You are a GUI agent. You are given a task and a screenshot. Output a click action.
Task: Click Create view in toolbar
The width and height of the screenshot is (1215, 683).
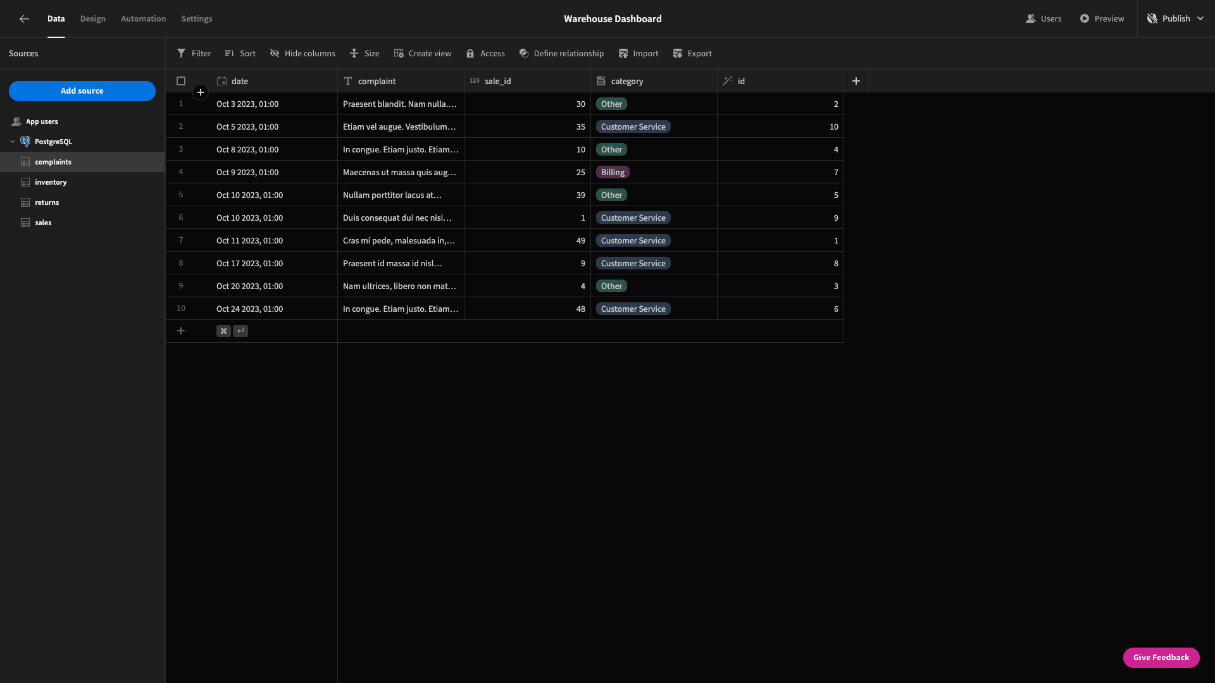(423, 54)
